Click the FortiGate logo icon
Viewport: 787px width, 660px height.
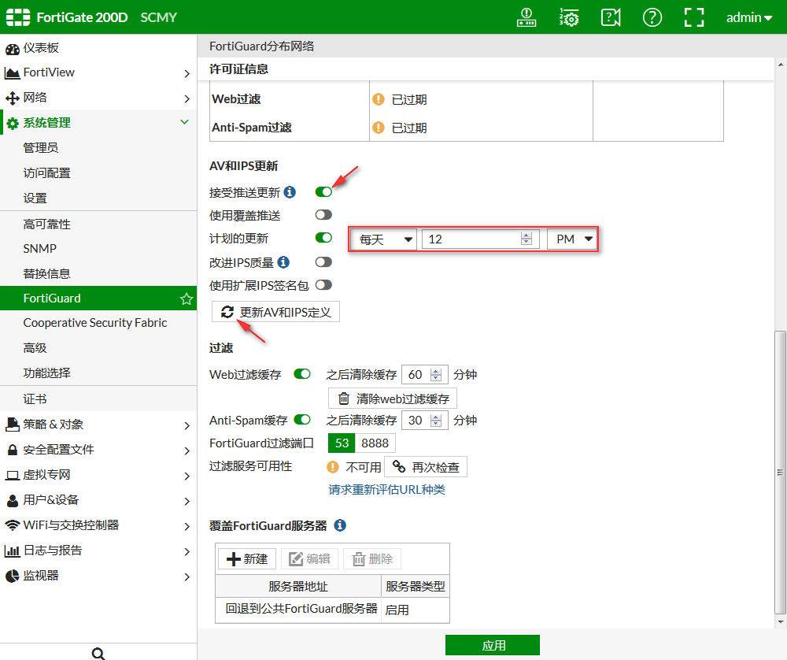coord(18,17)
